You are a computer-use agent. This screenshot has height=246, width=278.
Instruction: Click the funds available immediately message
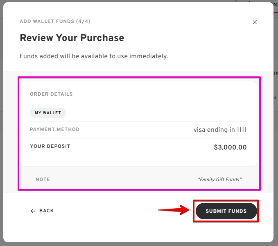coord(94,56)
